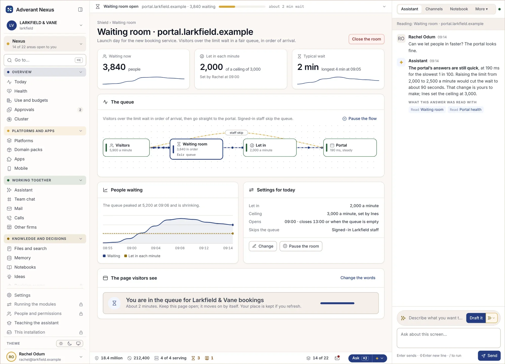Collapse the Platforms and Apps section
The height and width of the screenshot is (364, 505).
pyautogui.click(x=45, y=131)
